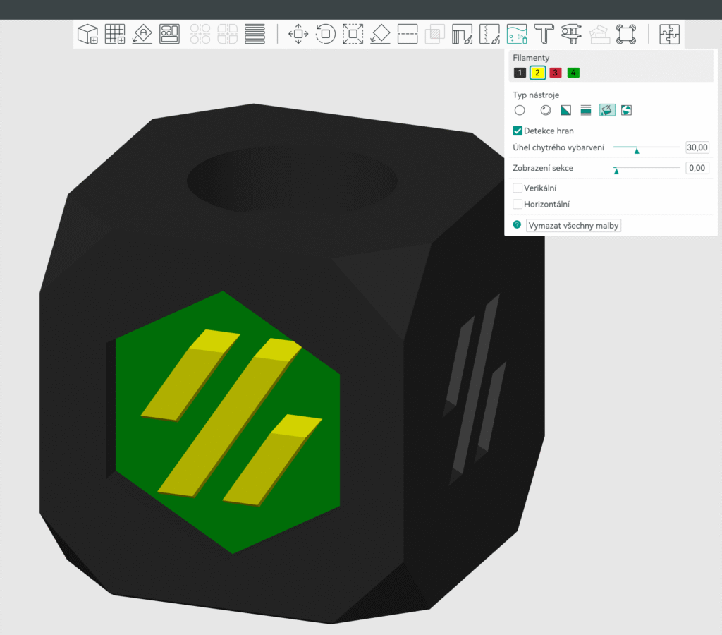Click the Zobrazení sekce value field

tap(697, 168)
